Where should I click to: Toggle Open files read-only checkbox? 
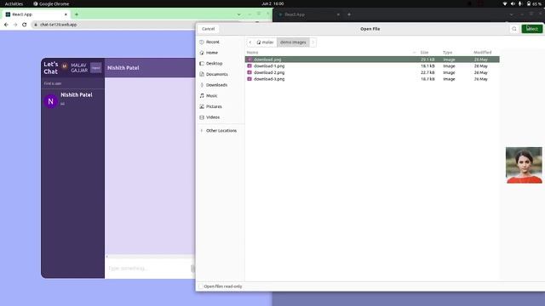tap(201, 286)
